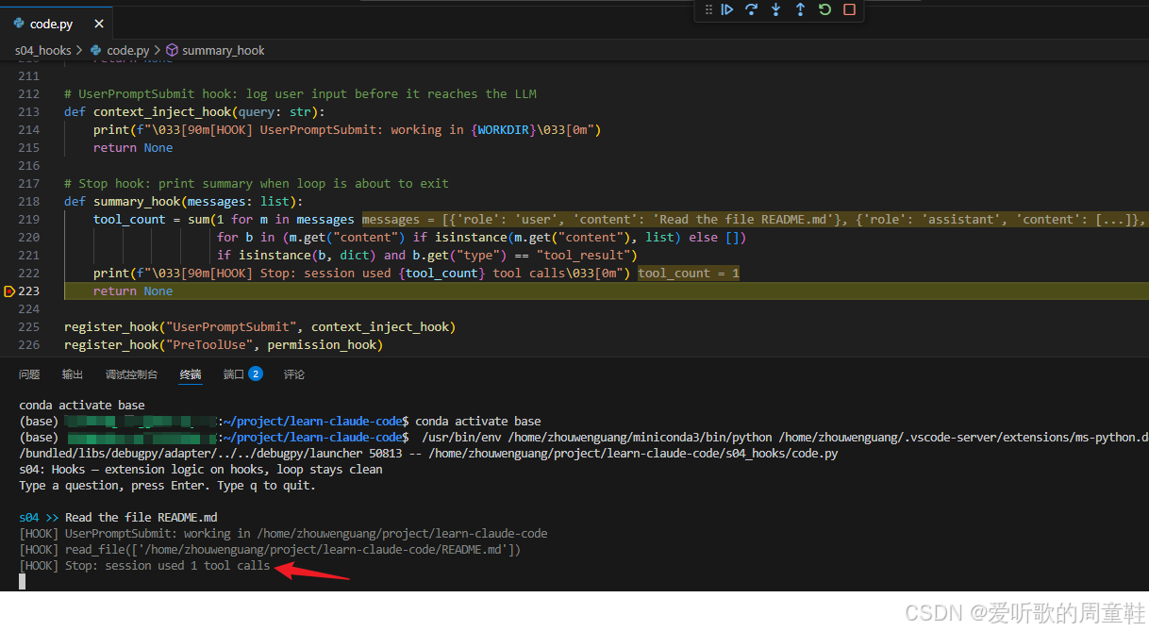The width and height of the screenshot is (1149, 631).
Task: Select the 终端 (Terminal) panel tab
Action: (191, 374)
